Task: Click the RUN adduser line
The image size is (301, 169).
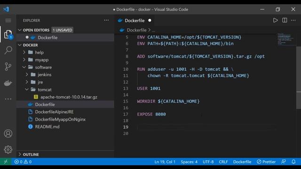Action: click(185, 69)
